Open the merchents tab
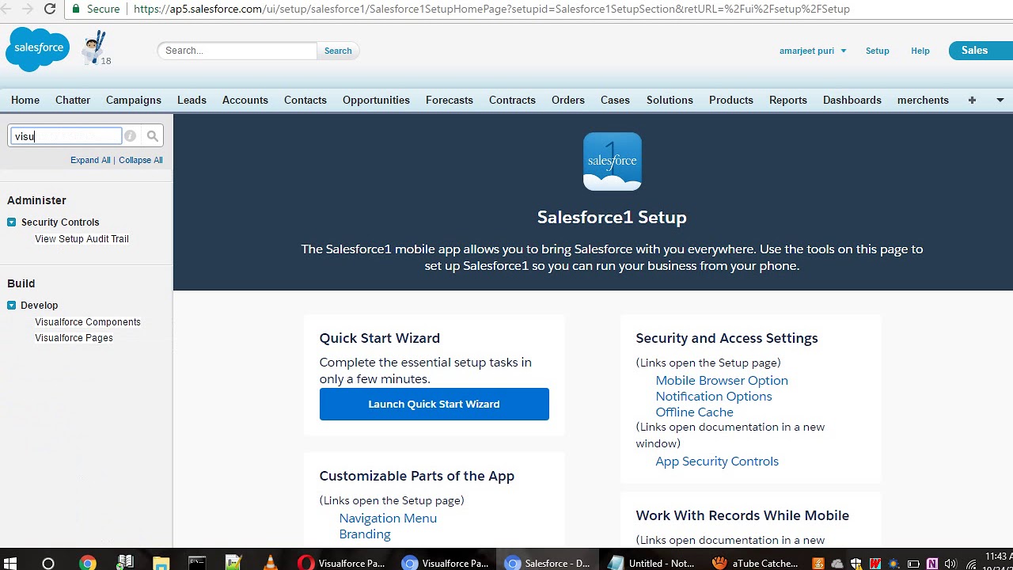Screen dimensions: 1013x570 point(923,101)
